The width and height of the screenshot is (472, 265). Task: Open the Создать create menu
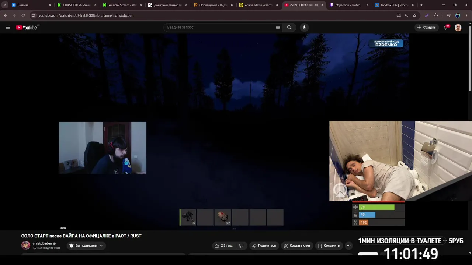tap(426, 27)
